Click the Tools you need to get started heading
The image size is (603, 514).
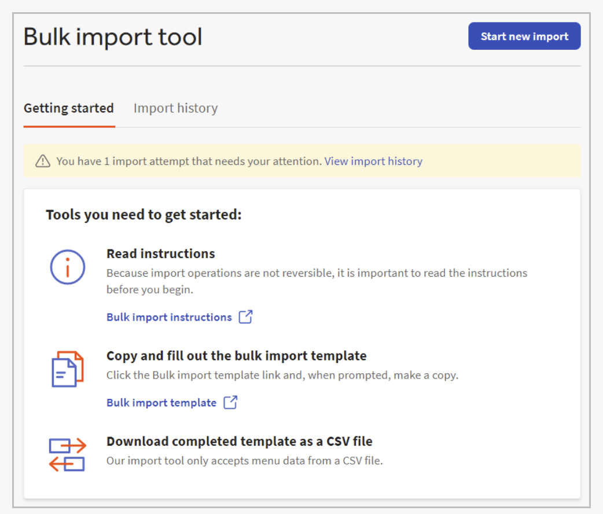pyautogui.click(x=143, y=215)
